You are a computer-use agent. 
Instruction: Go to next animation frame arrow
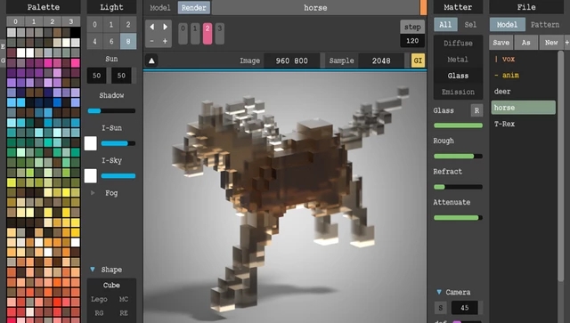[165, 27]
